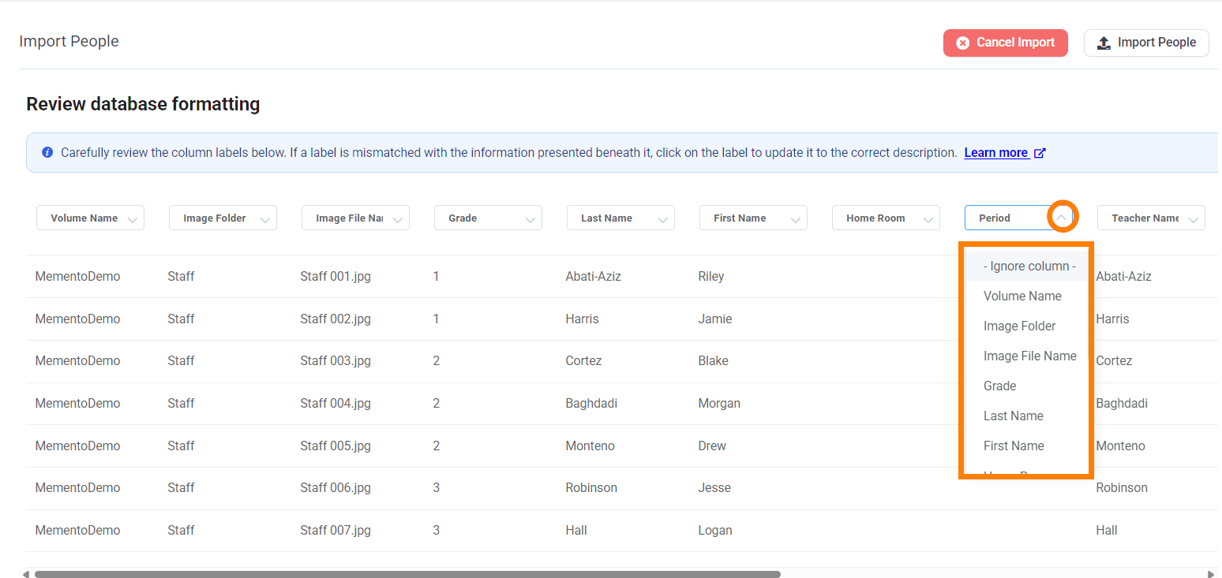Click the external link icon beside Learn more
Image resolution: width=1222 pixels, height=578 pixels.
click(x=1040, y=153)
